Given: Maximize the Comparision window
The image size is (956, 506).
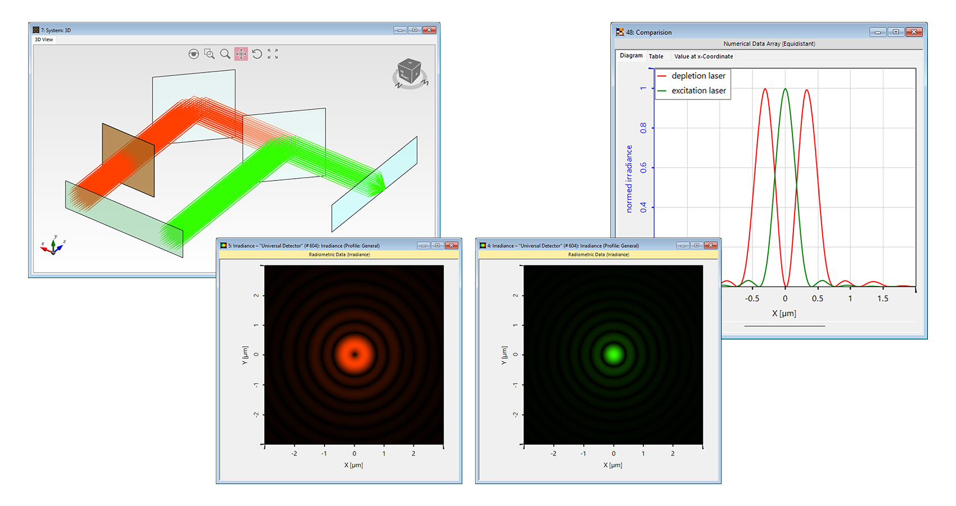Looking at the screenshot, I should pos(896,32).
